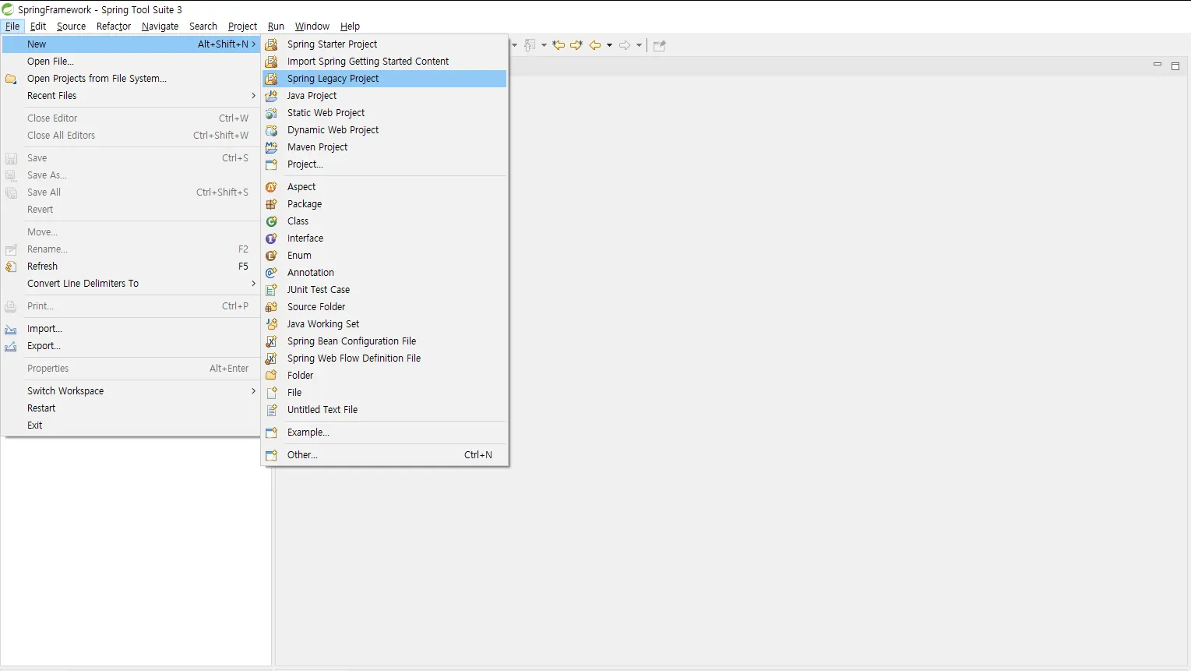This screenshot has height=671, width=1191.
Task: Choose Other... in the New submenu
Action: (x=385, y=455)
